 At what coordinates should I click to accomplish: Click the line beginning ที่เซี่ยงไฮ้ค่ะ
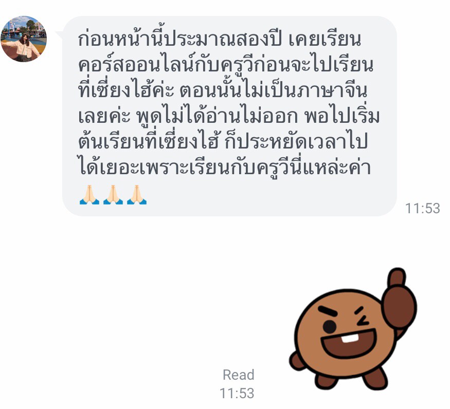(x=223, y=90)
